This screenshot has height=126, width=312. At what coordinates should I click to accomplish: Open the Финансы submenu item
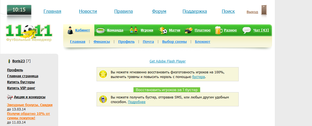pos(101,42)
